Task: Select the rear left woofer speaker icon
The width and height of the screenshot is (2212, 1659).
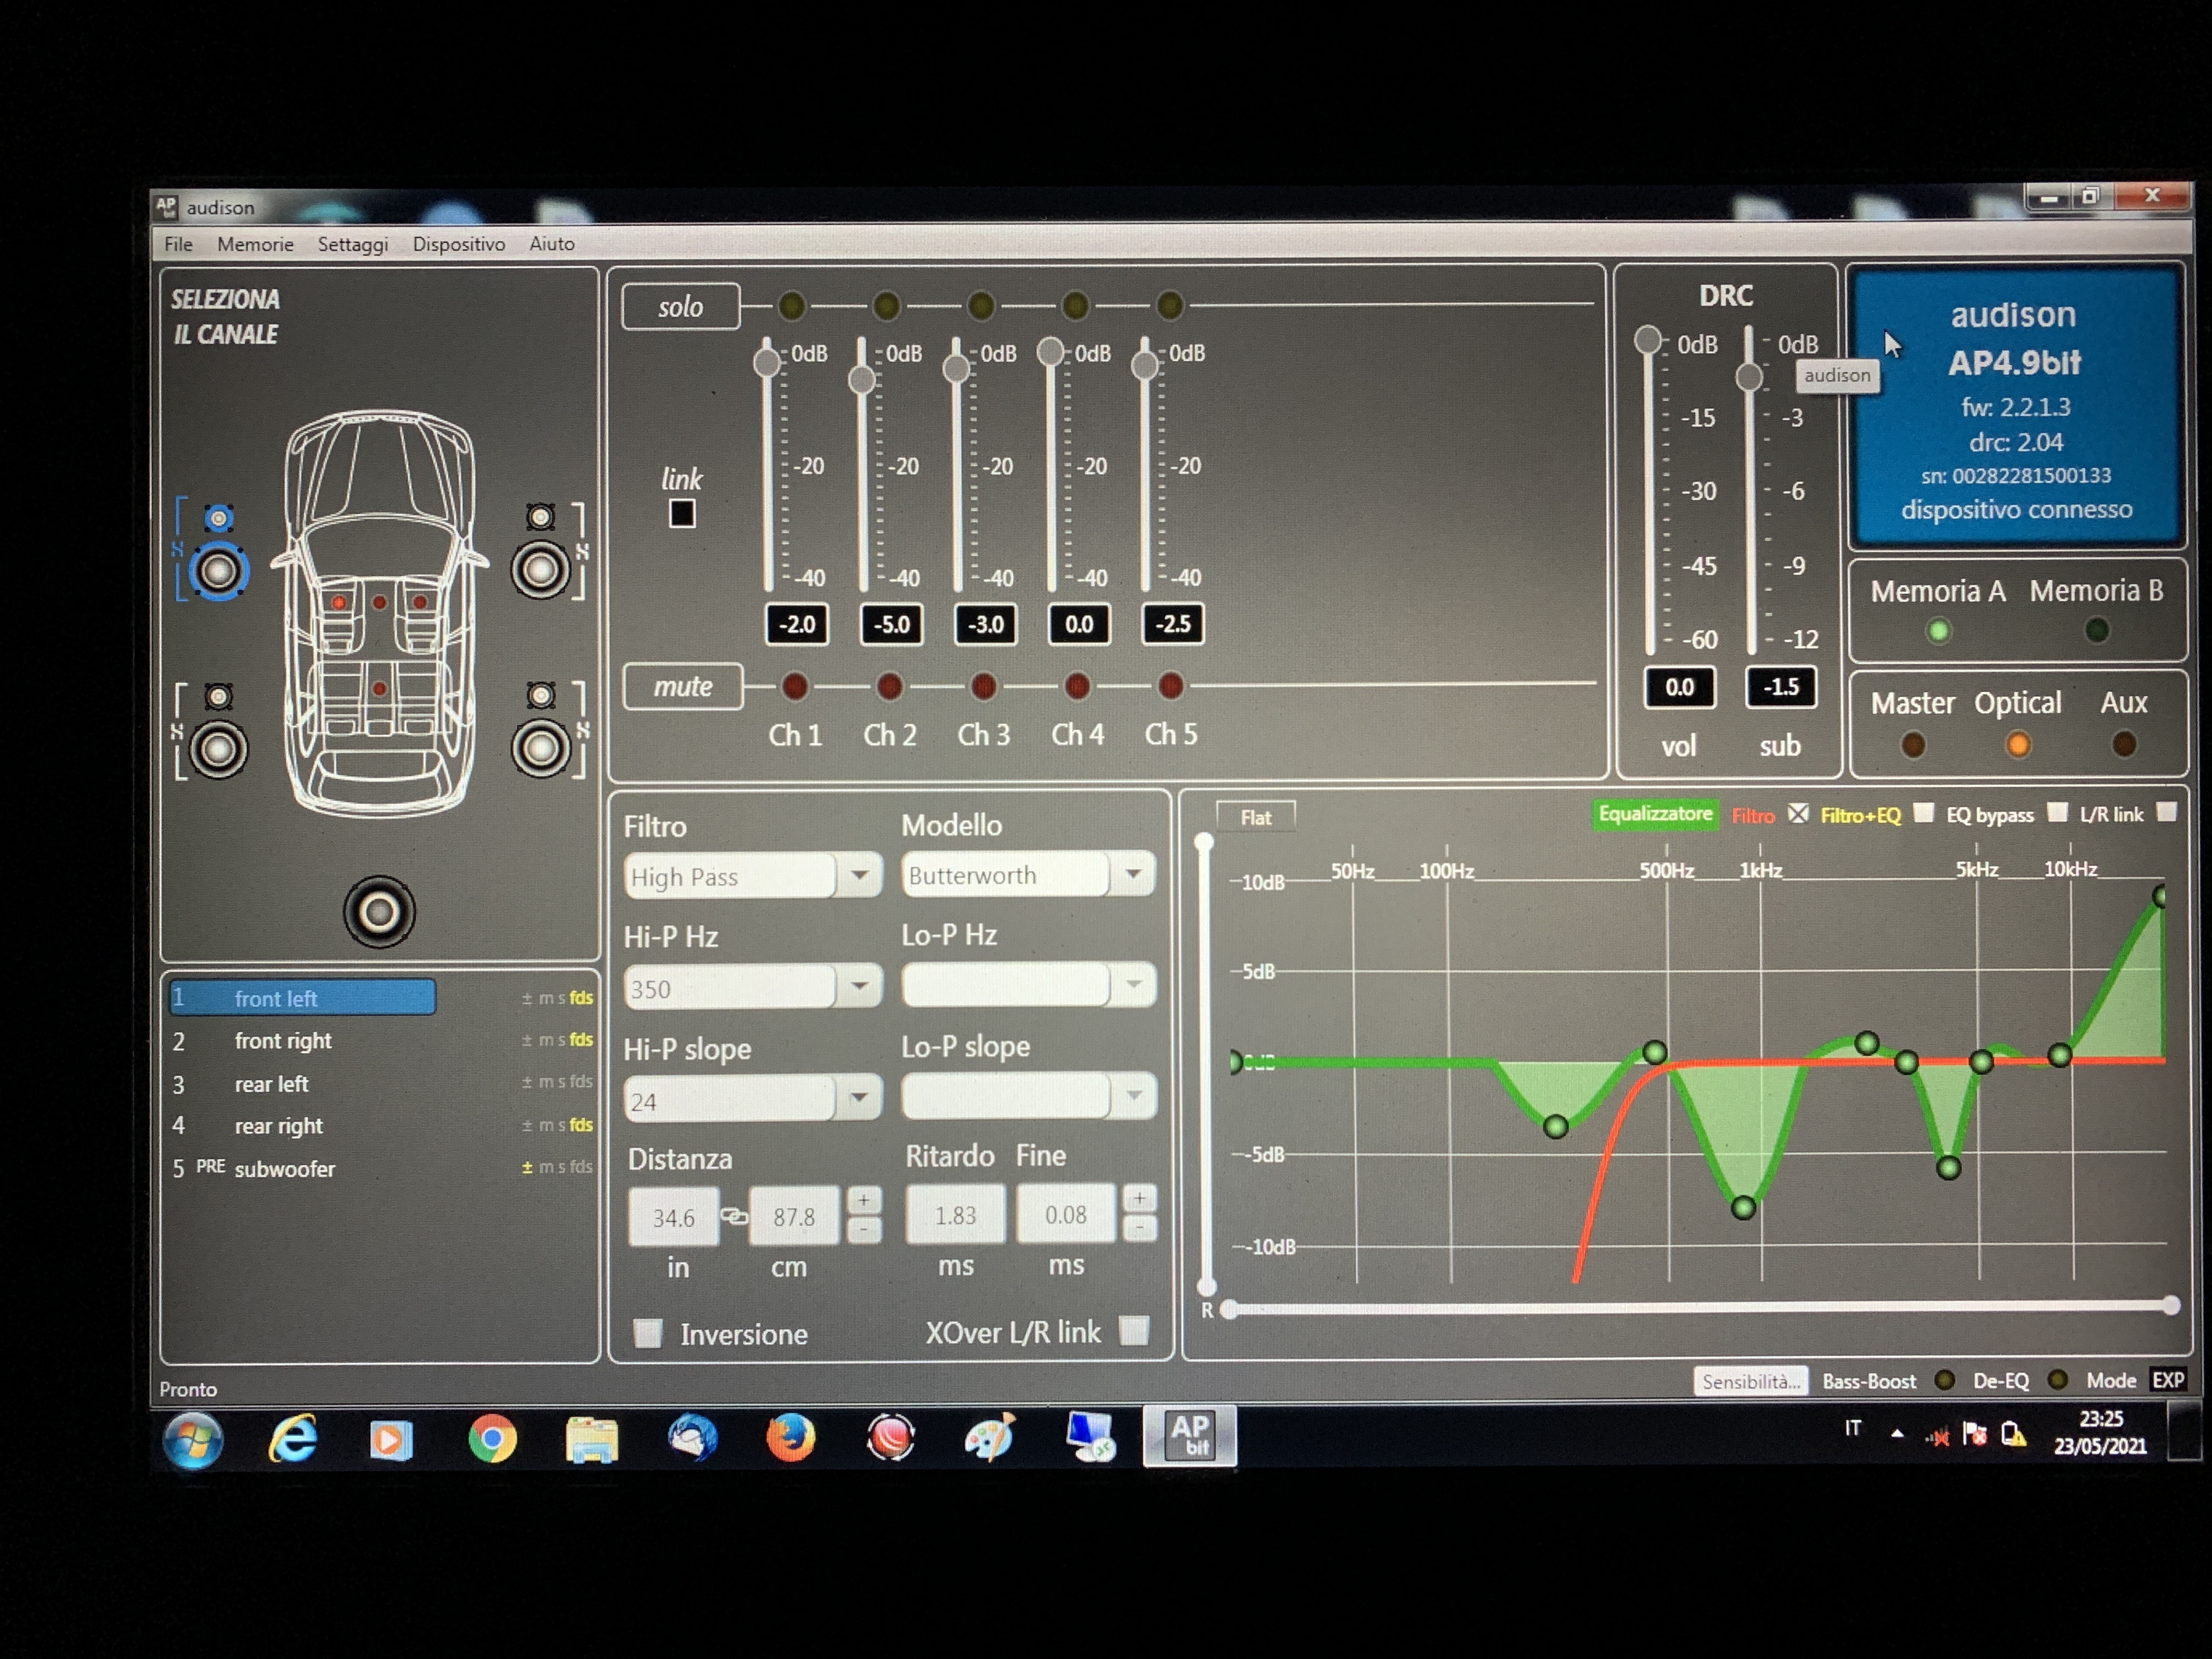Action: coord(219,750)
